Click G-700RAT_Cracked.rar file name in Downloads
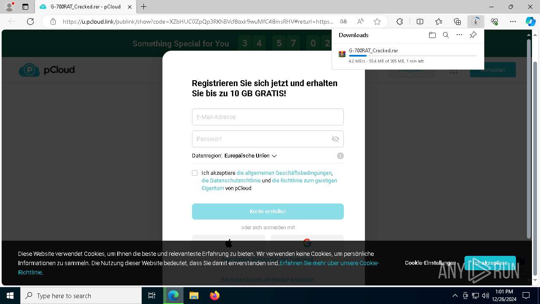Screen dimensions: 540x304 pos(373,50)
